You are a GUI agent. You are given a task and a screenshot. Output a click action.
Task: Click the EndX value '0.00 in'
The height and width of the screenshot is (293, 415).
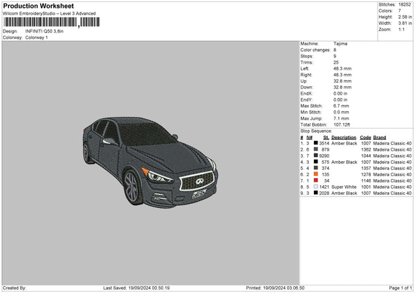[340, 93]
